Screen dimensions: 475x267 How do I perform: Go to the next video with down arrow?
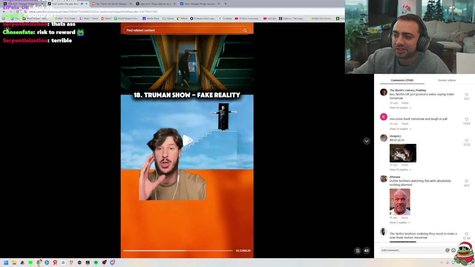coord(366,141)
